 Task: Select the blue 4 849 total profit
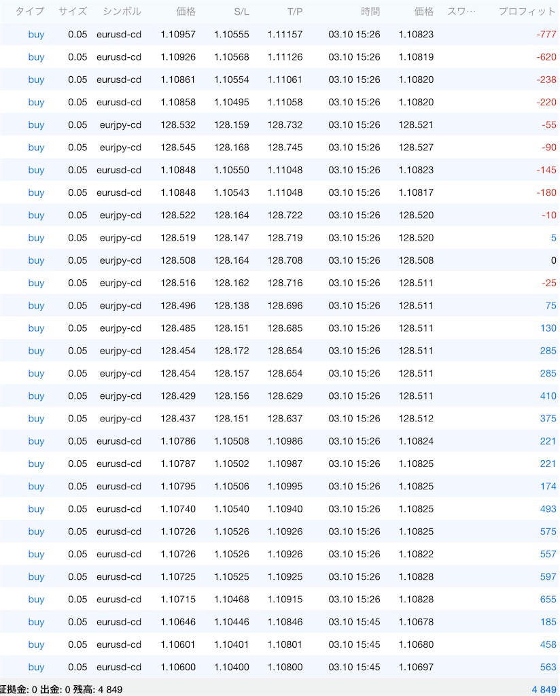click(544, 690)
